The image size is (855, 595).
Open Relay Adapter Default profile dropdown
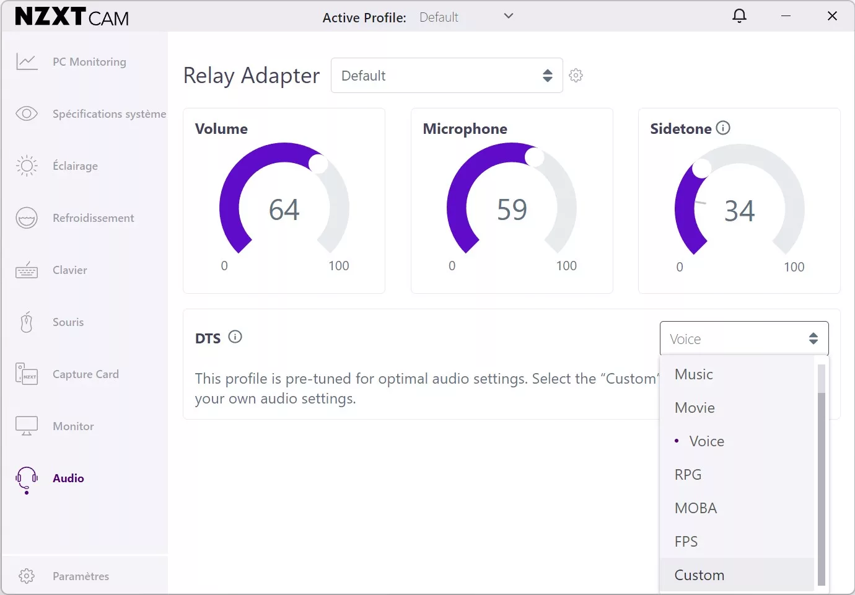point(446,76)
